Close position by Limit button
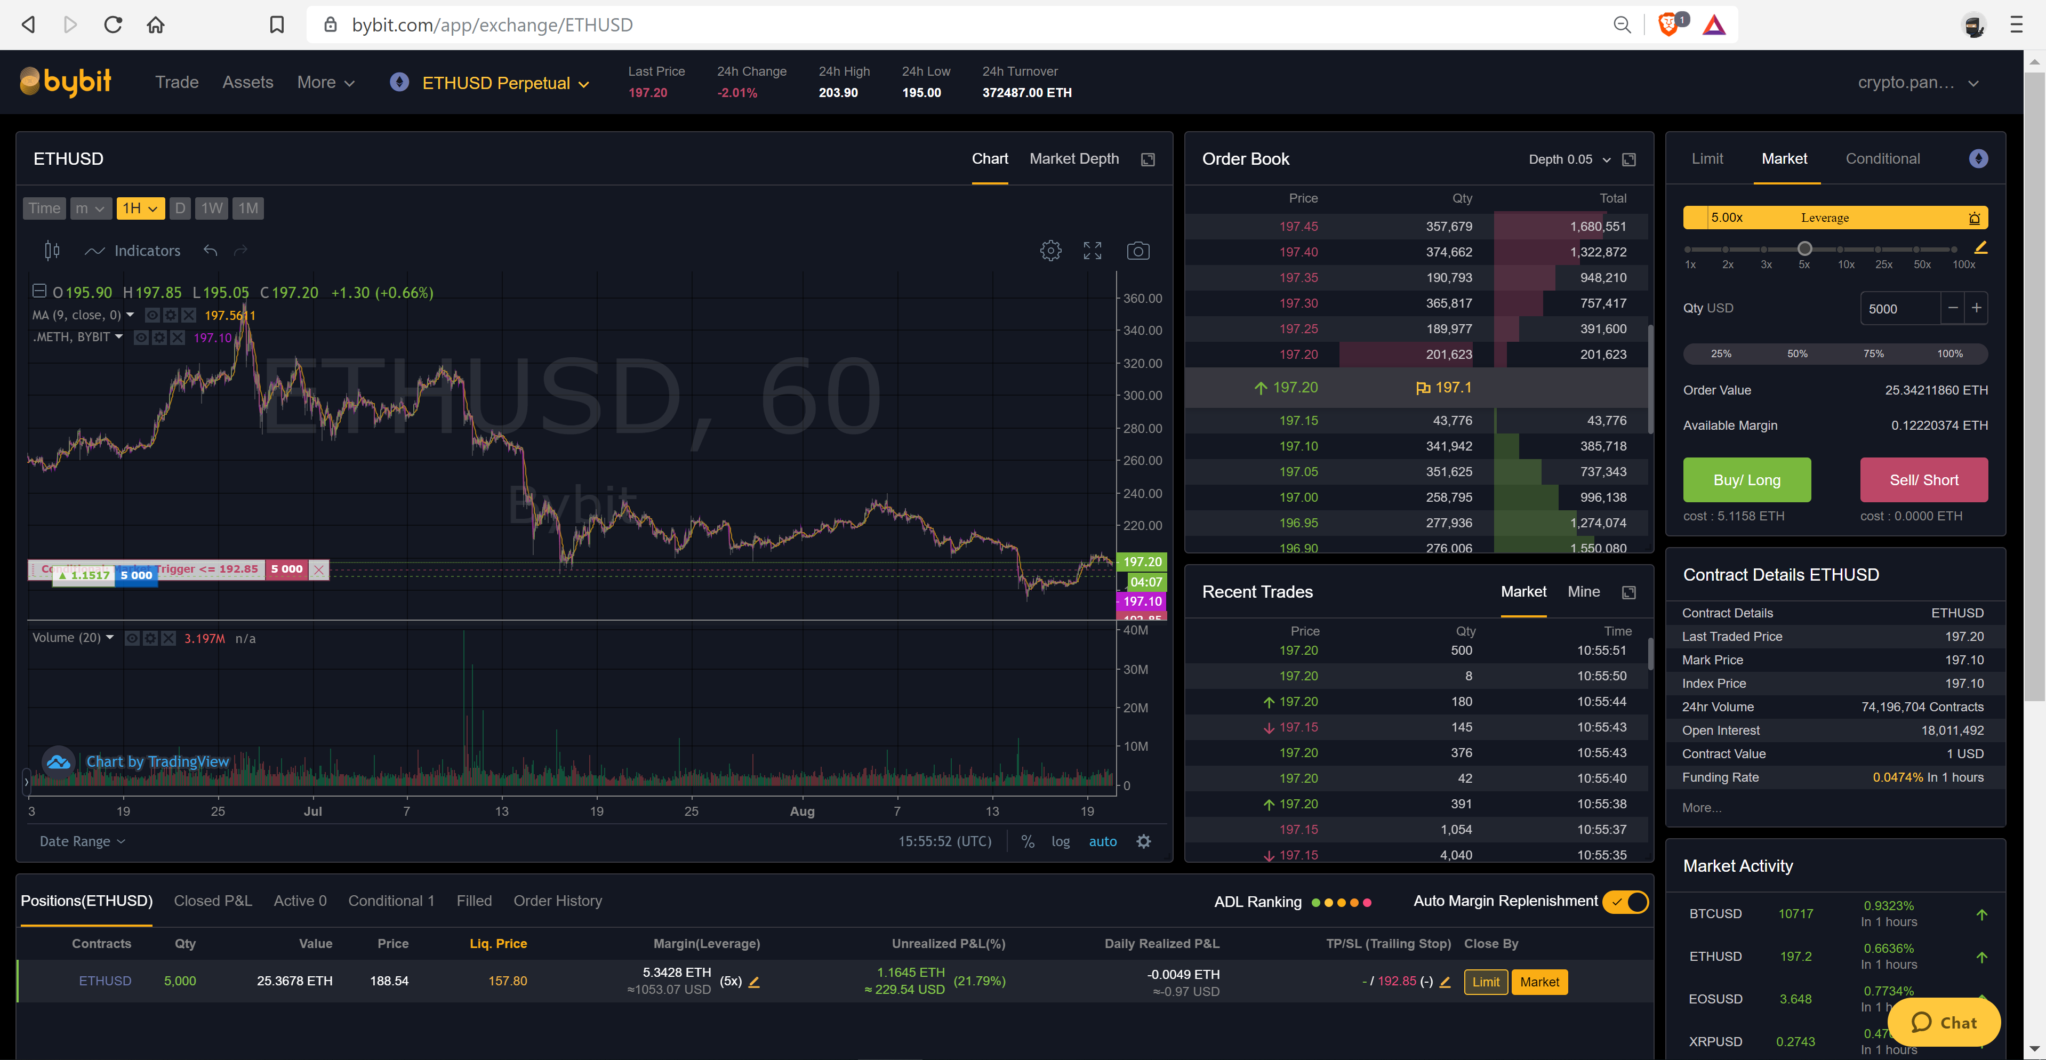The height and width of the screenshot is (1060, 2046). click(1485, 982)
